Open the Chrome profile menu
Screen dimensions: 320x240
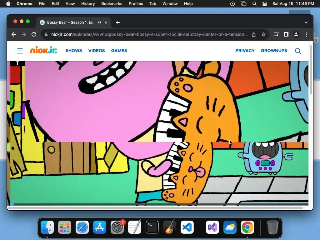pyautogui.click(x=296, y=34)
